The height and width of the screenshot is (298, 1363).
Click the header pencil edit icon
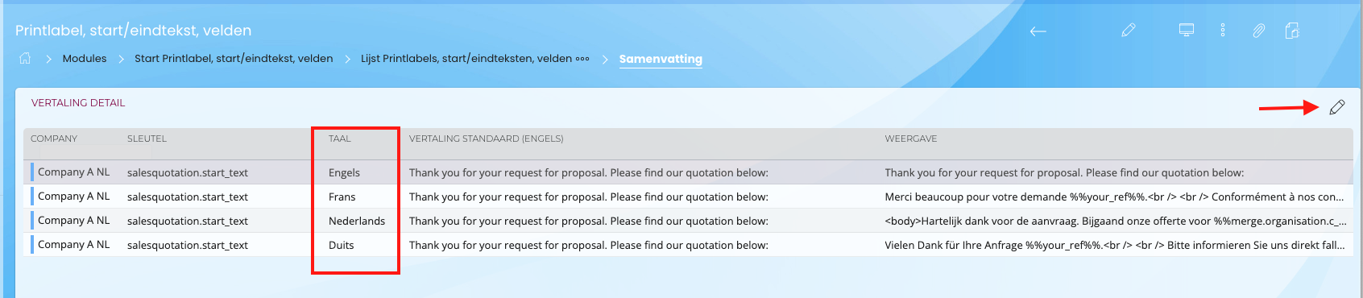1129,31
